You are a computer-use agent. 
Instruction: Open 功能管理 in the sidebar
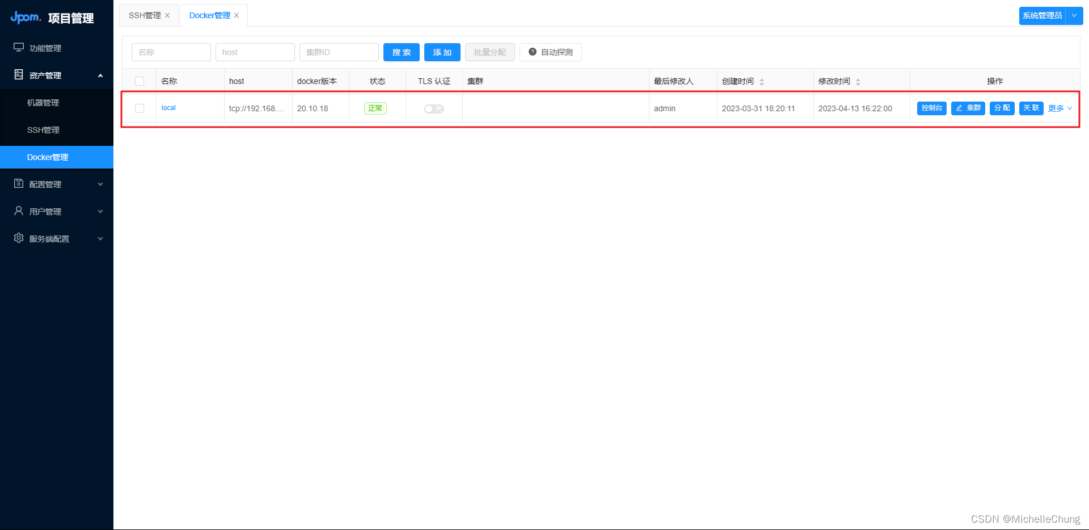point(57,48)
